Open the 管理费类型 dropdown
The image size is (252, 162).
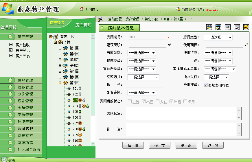pos(141,69)
